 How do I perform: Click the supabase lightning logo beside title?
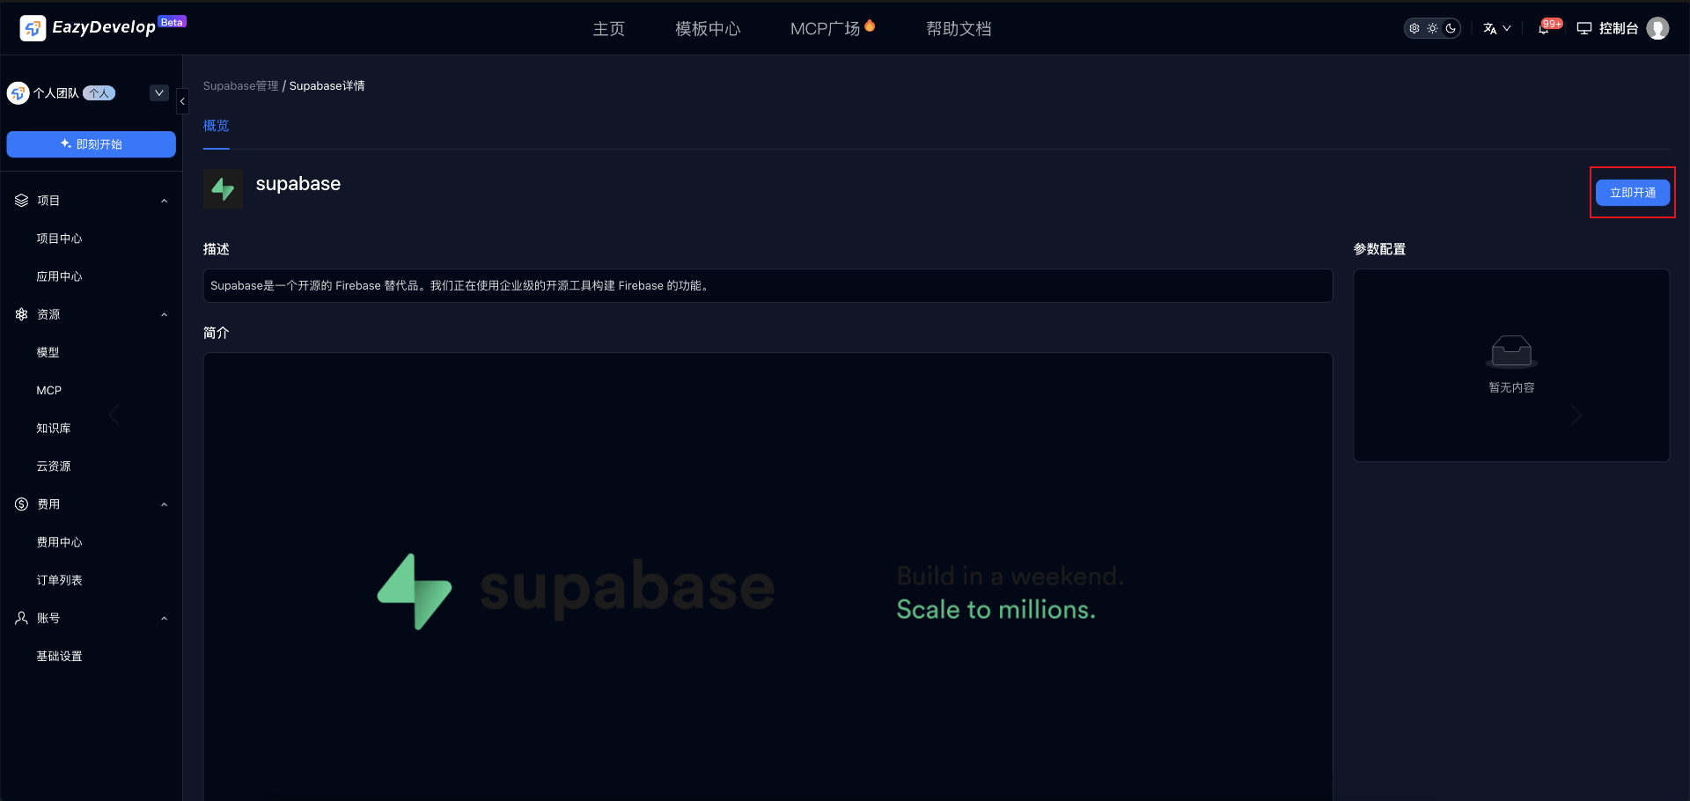click(x=223, y=188)
